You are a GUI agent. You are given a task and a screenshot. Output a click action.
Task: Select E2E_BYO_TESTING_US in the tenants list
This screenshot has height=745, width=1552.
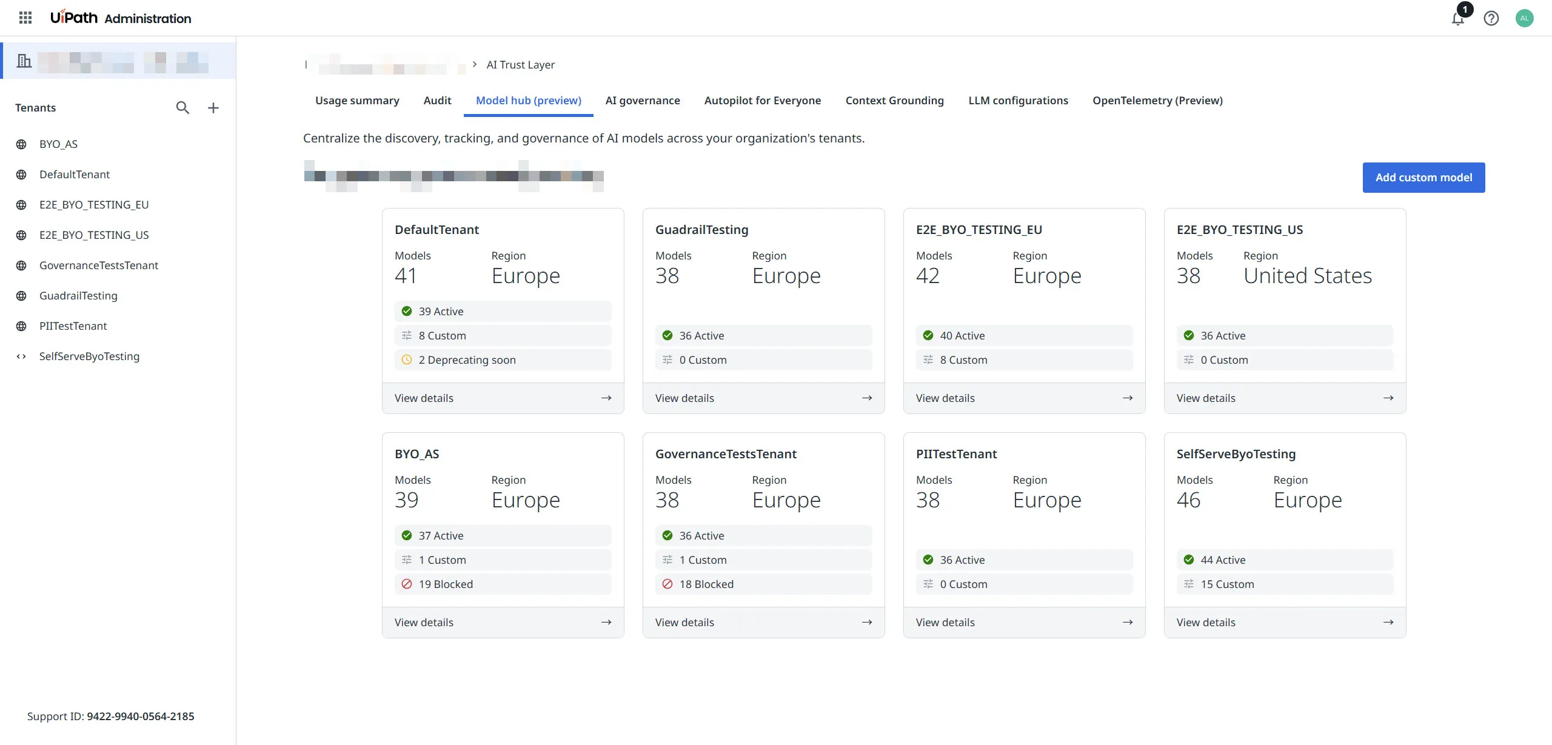click(118, 235)
